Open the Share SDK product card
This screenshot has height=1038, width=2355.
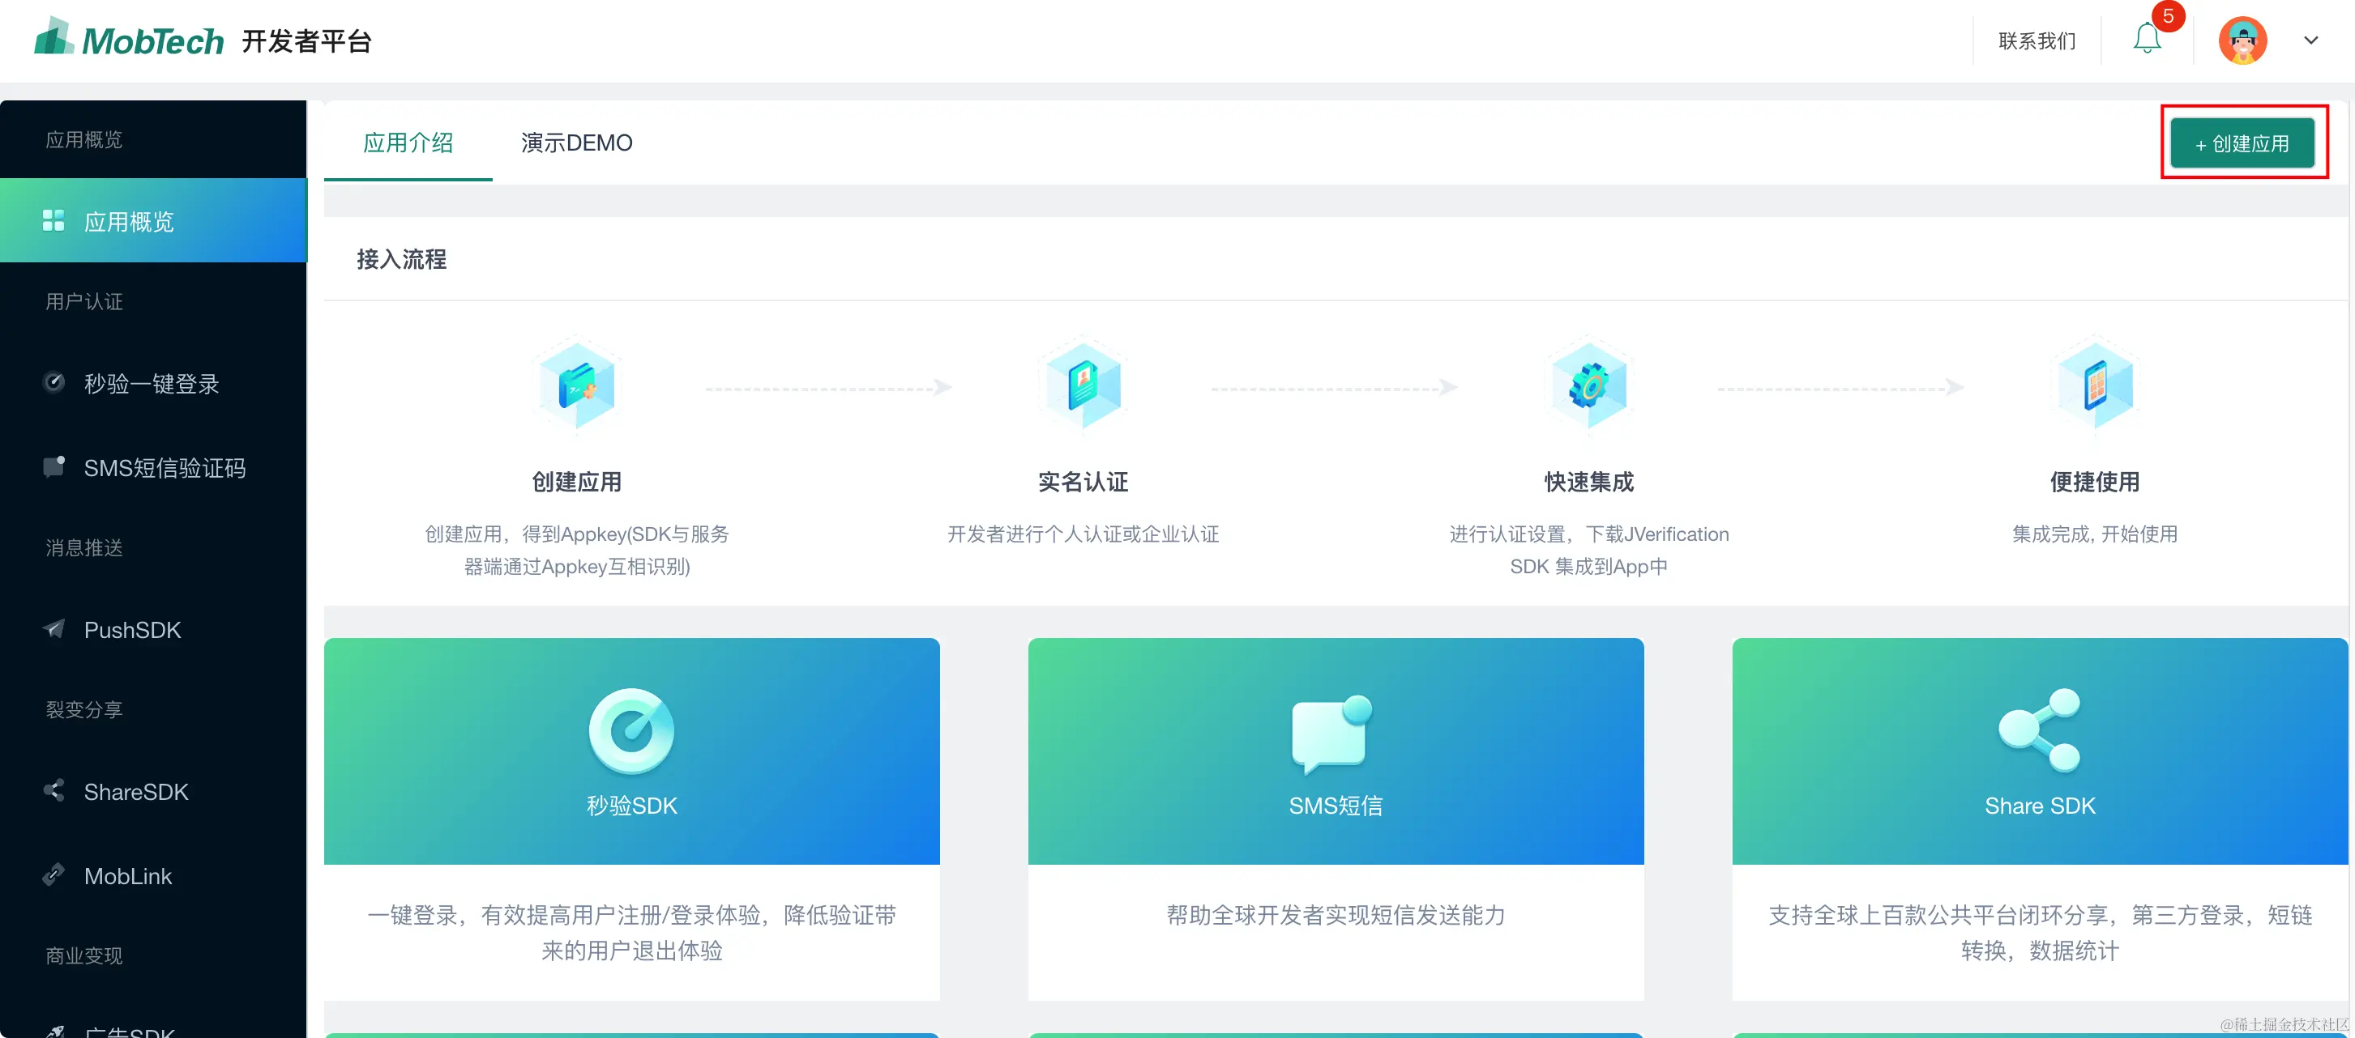(2039, 752)
